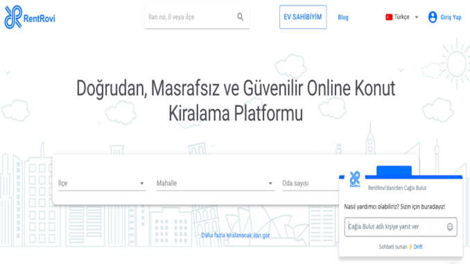Click the RentRovi avatar in chat widget
Screen dimensions: 470x264
point(355,179)
